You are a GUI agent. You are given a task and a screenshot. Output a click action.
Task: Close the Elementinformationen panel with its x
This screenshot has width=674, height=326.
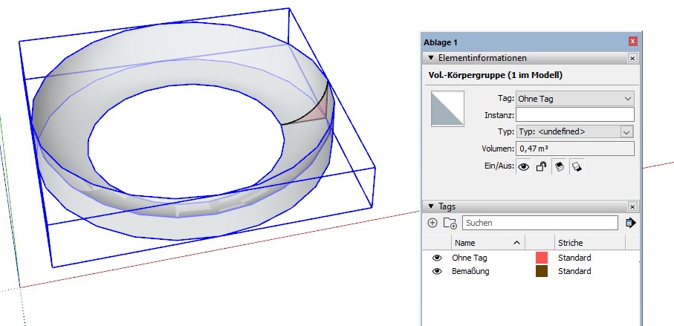tap(632, 58)
